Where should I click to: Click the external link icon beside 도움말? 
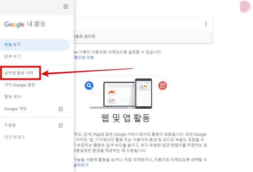pyautogui.click(x=60, y=125)
